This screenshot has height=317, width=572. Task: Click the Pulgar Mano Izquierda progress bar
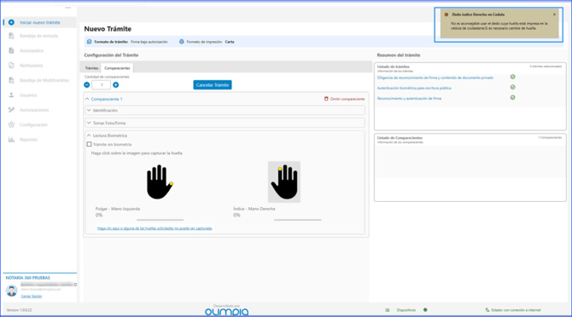pos(161,220)
